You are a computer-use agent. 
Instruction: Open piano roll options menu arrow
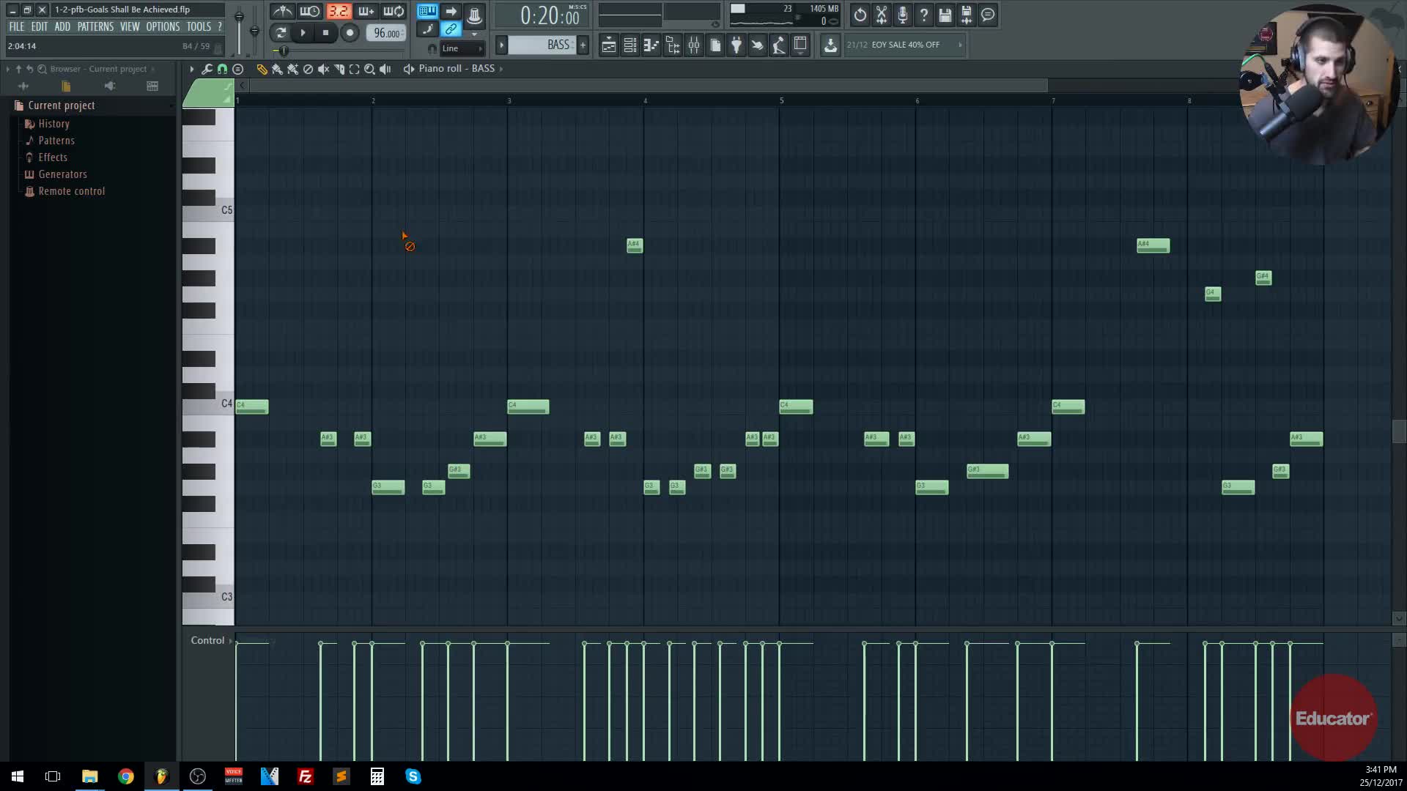click(x=191, y=69)
